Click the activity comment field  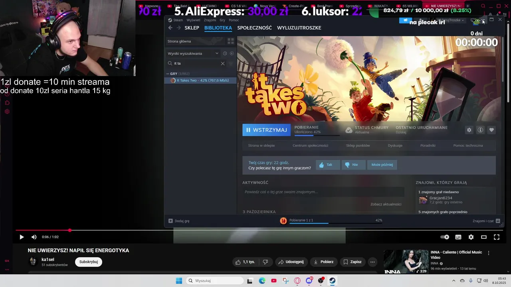[323, 192]
